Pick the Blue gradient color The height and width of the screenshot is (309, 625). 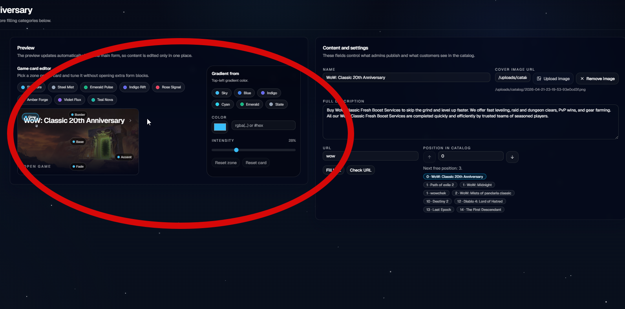coord(244,93)
